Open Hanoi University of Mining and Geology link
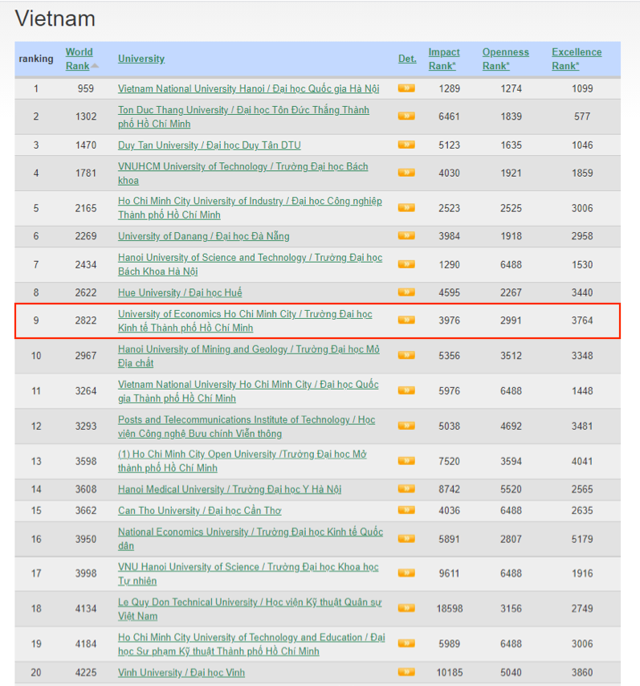Viewport: 640px width, 686px height. coord(248,349)
